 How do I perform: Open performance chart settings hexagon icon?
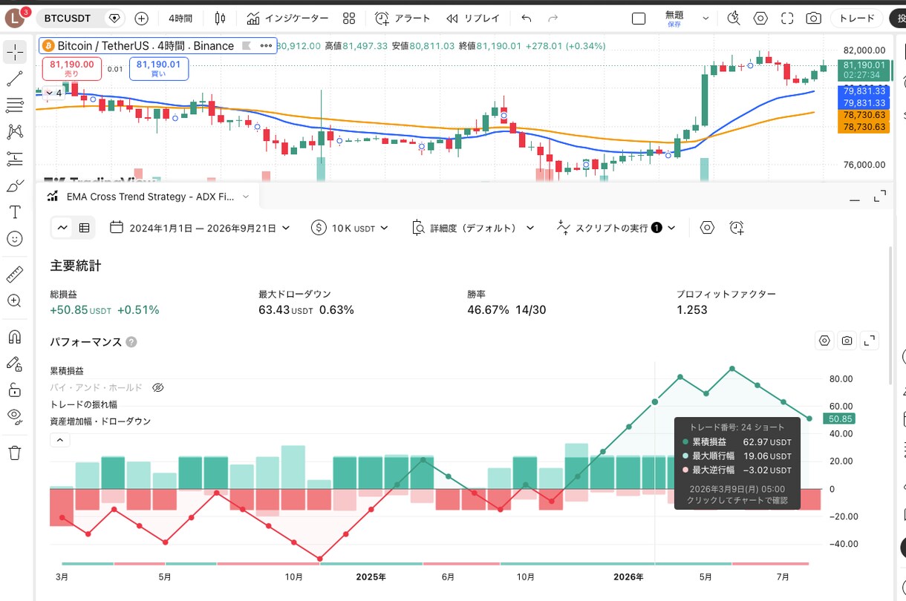point(824,341)
